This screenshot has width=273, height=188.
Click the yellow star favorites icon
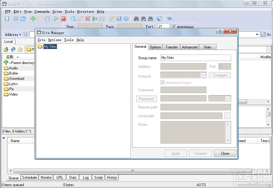click(x=20, y=49)
